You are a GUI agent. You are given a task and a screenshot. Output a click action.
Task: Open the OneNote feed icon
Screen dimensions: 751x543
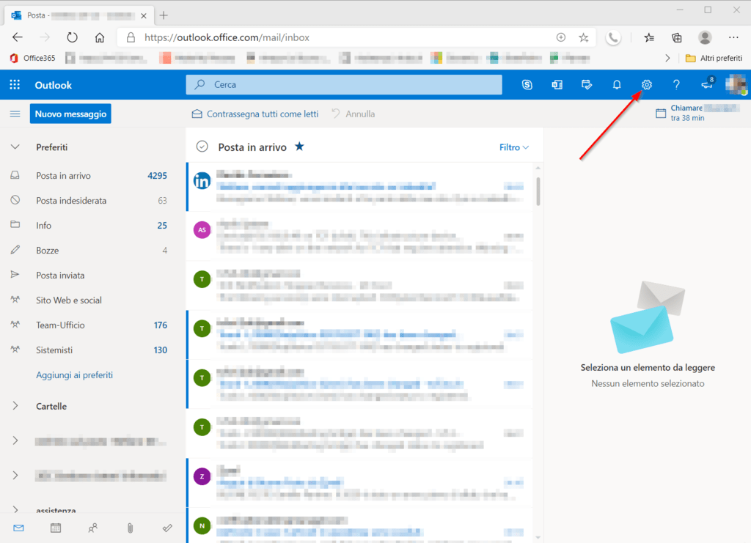[x=557, y=85]
